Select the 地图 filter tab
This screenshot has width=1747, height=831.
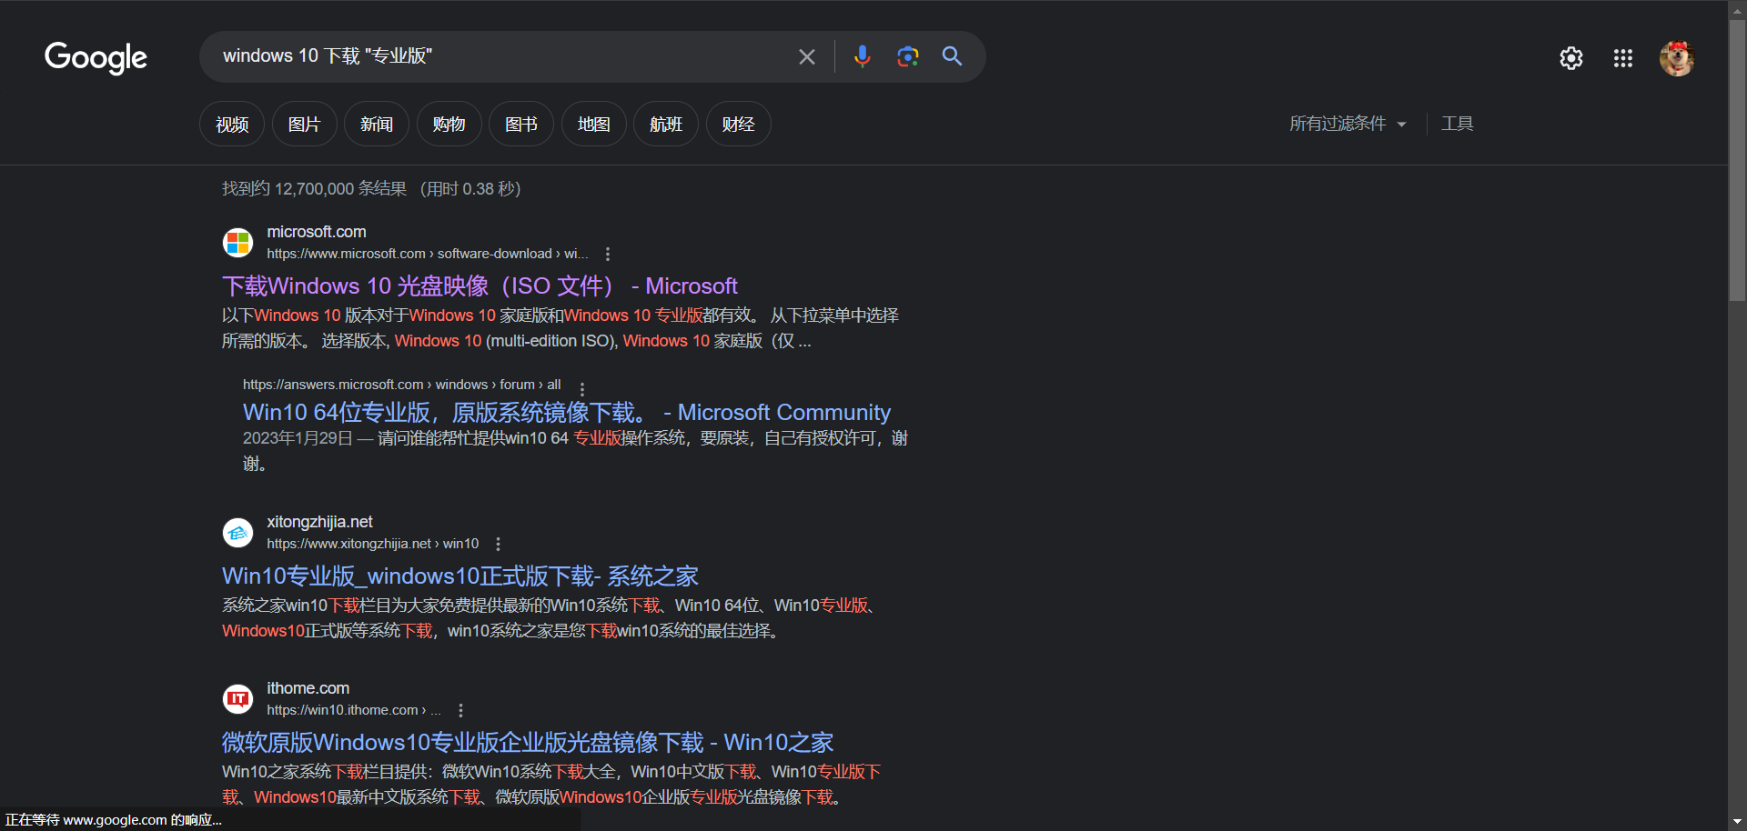(593, 124)
